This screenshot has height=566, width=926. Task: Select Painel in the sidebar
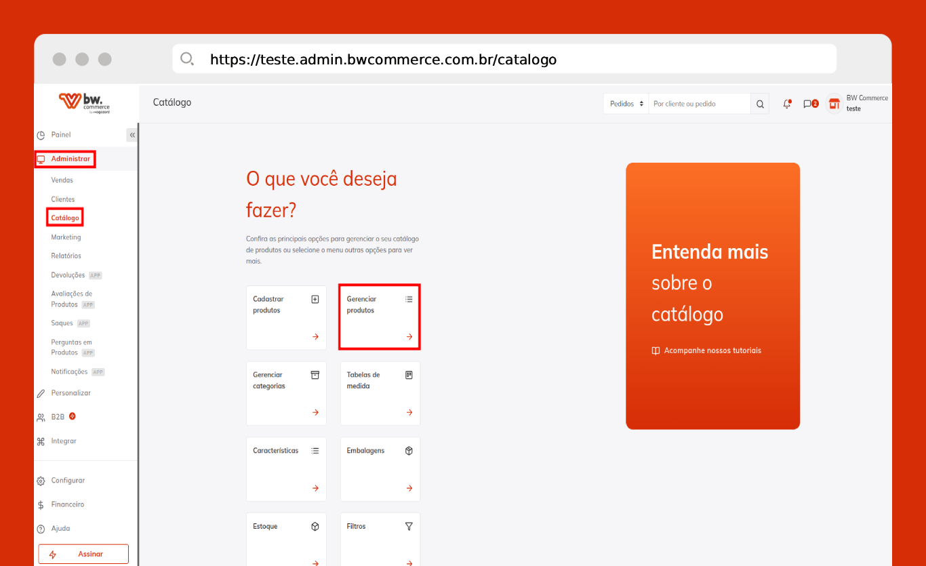click(x=60, y=135)
